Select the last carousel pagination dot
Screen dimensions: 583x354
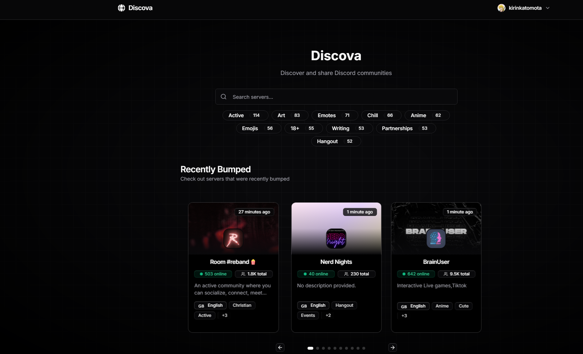pyautogui.click(x=364, y=348)
